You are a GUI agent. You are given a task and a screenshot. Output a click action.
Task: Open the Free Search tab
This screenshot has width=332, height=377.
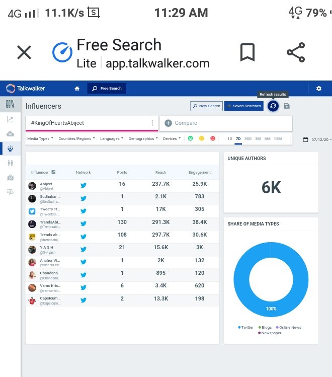(x=107, y=88)
